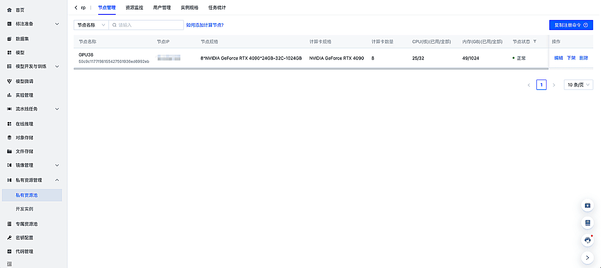Open 文件存储 in the sidebar
Viewport: 601px width, 268px height.
click(x=24, y=151)
